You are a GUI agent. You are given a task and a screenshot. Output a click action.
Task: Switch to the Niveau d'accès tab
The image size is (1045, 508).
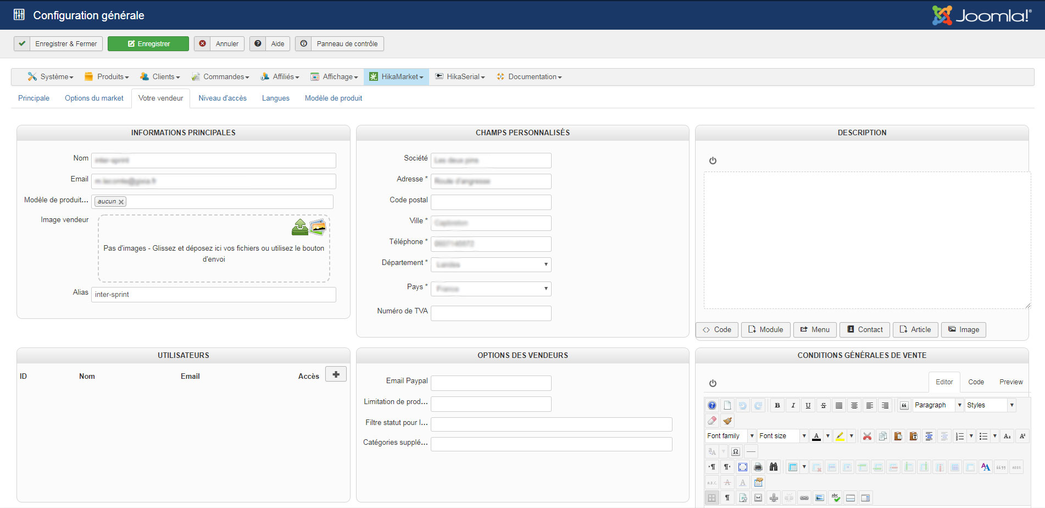223,98
